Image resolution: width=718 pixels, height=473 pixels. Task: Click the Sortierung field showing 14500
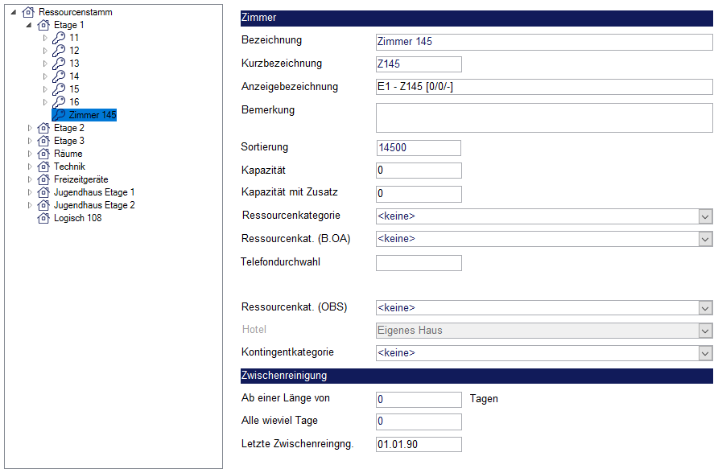click(418, 148)
